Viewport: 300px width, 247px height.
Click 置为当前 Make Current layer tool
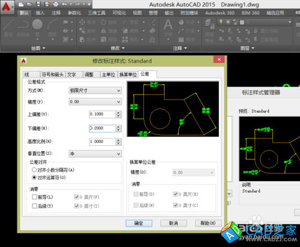266,31
